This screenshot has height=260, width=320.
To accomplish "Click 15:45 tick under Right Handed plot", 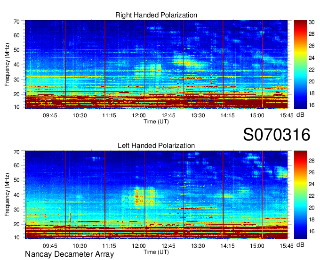I will (287, 115).
